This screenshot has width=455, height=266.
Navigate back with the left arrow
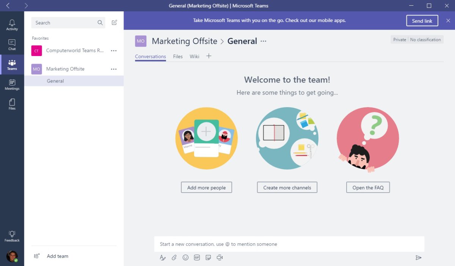pos(8,6)
